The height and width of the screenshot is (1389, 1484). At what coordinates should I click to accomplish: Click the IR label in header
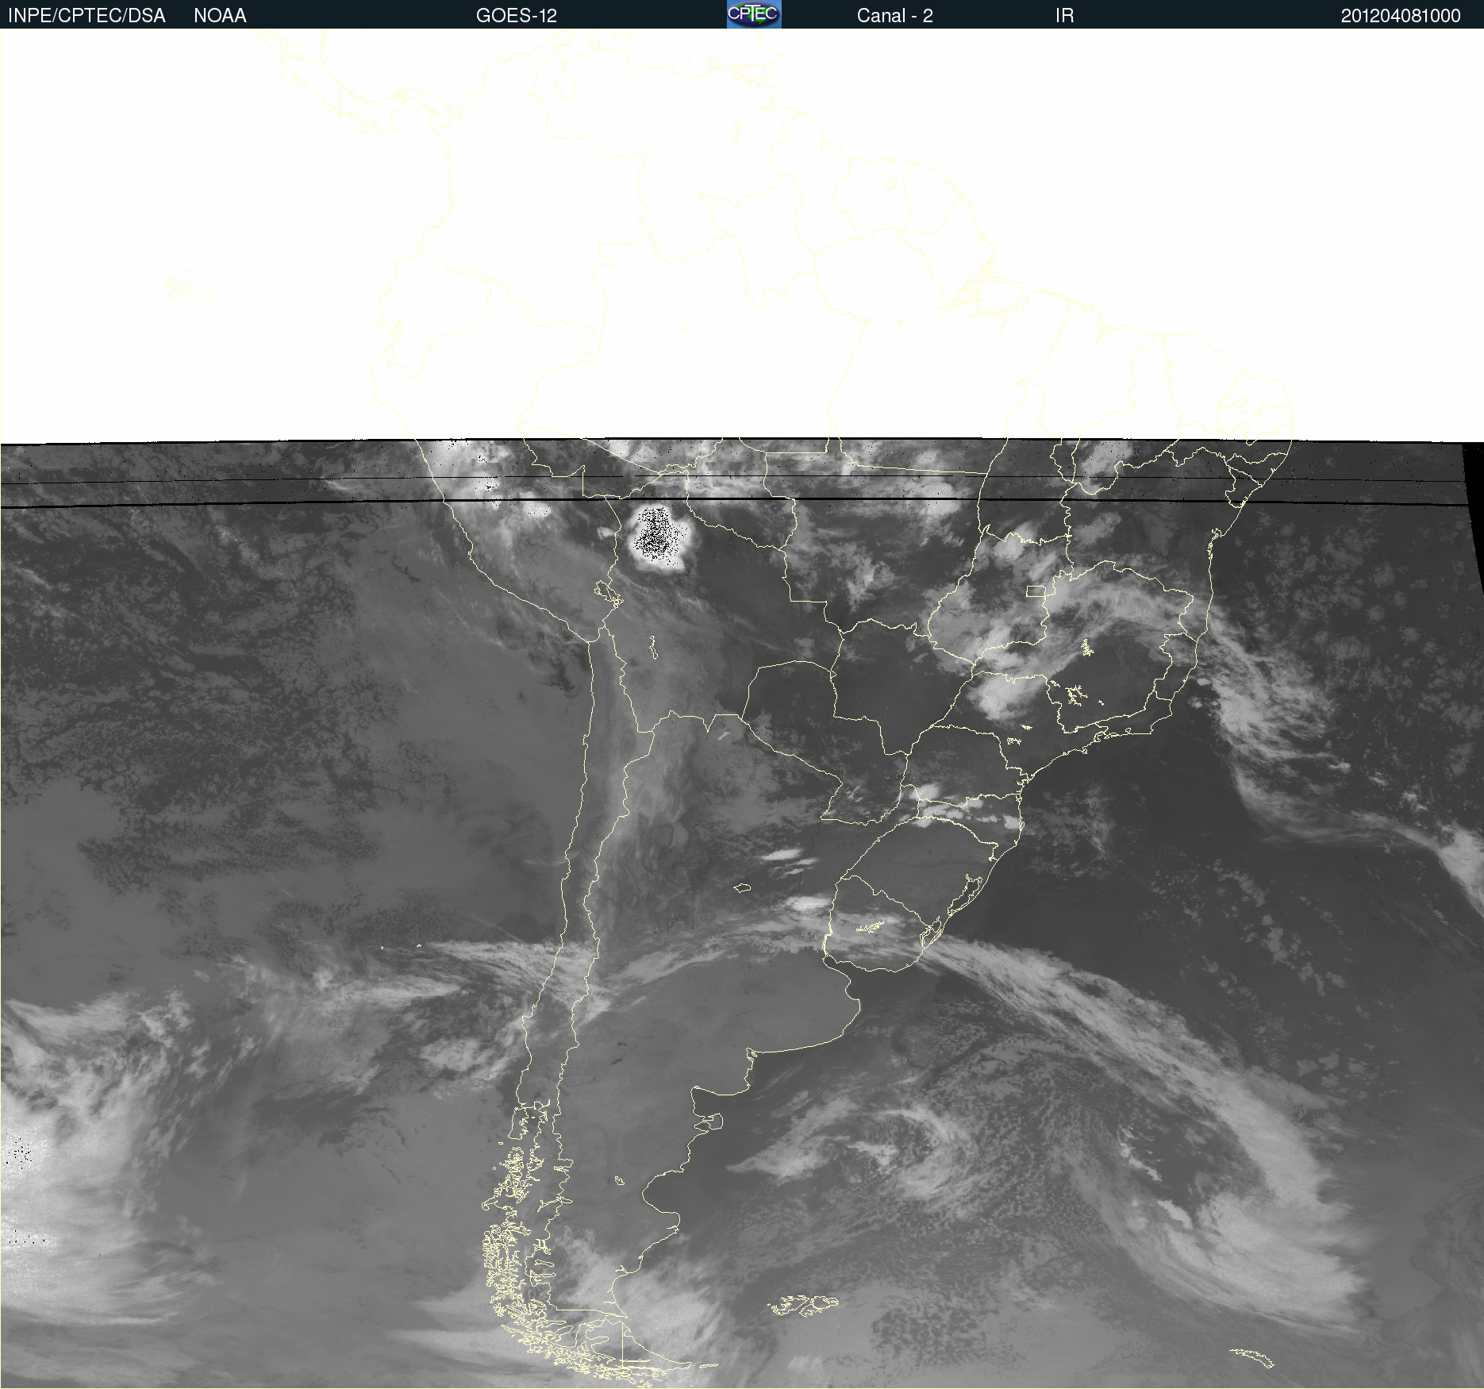coord(1064,16)
